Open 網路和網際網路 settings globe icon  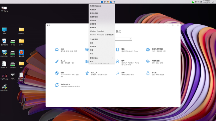point(148,50)
